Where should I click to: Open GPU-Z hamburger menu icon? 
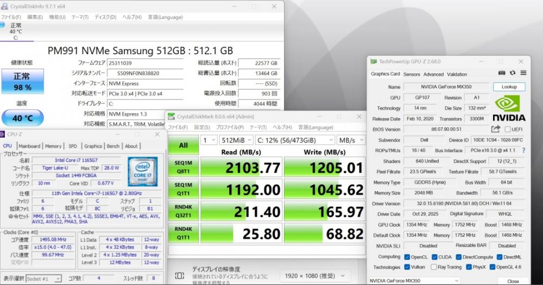click(523, 73)
